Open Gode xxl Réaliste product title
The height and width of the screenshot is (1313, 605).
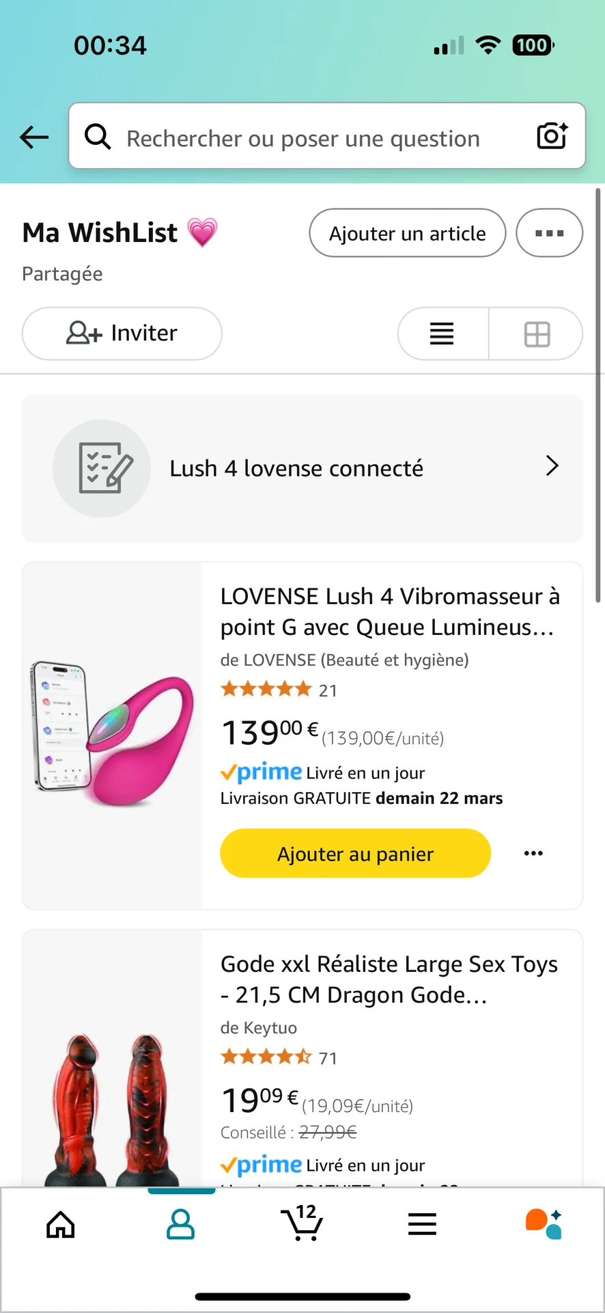tap(389, 979)
